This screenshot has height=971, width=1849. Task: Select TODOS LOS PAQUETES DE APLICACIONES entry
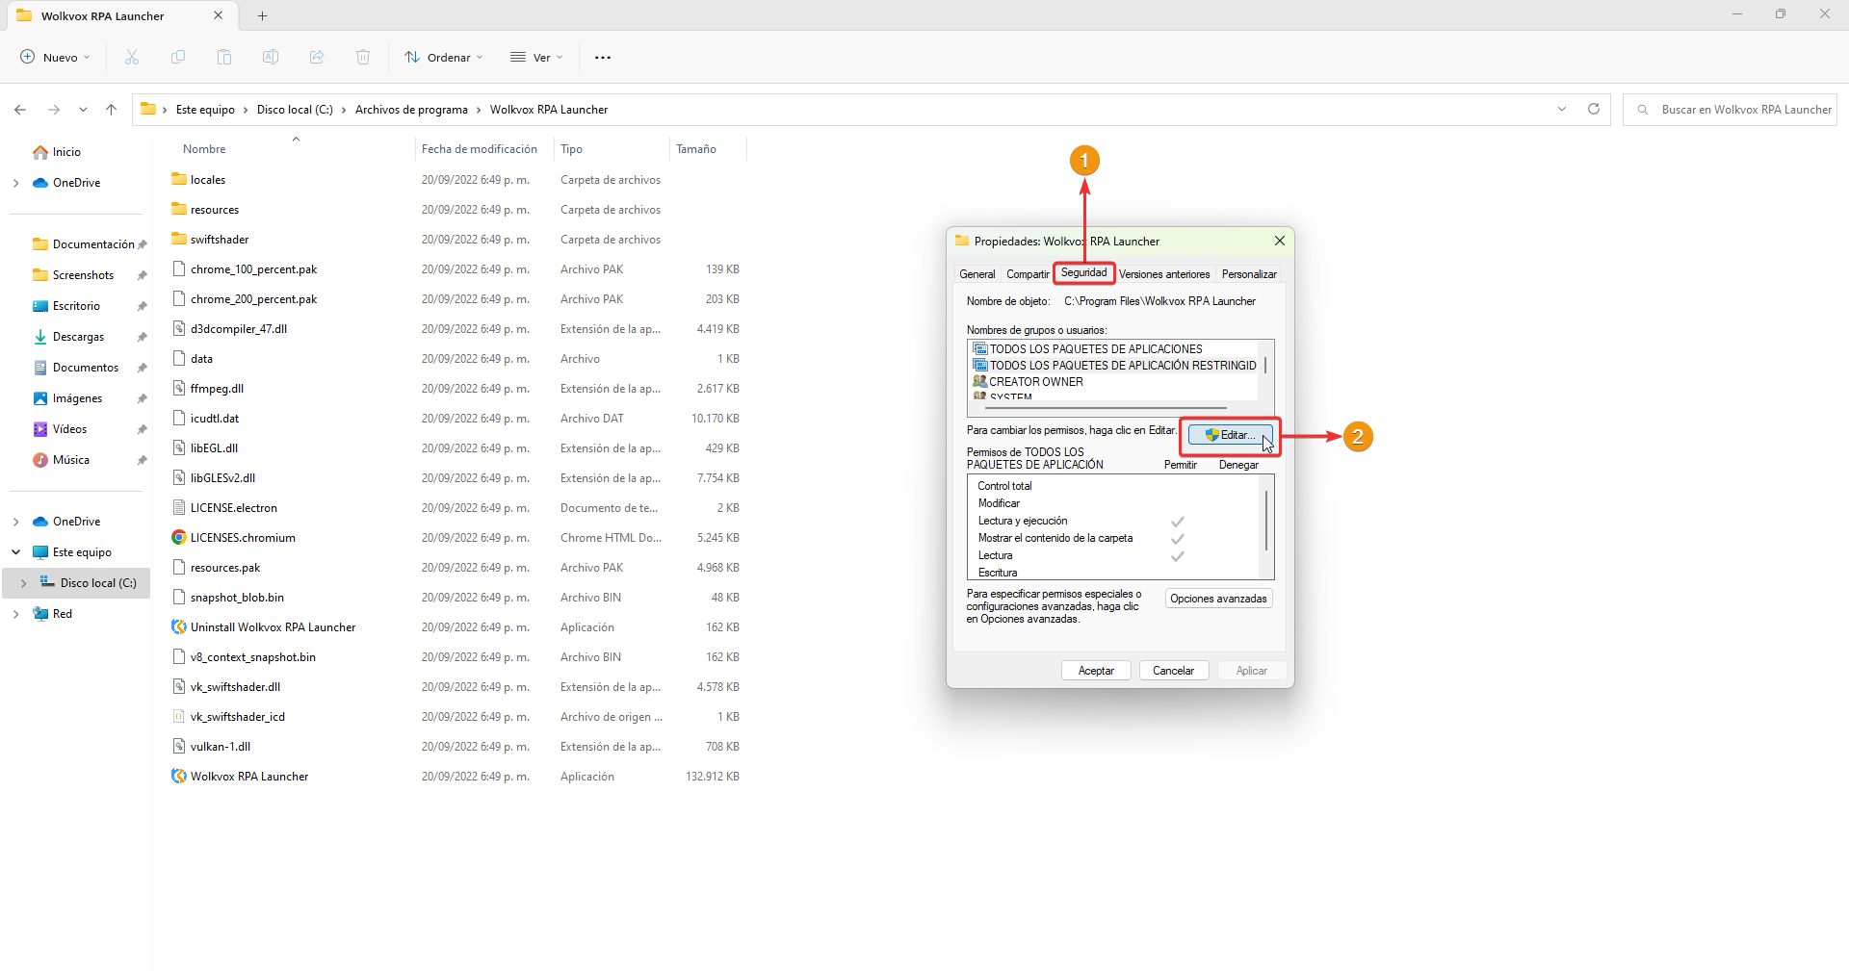tap(1087, 349)
